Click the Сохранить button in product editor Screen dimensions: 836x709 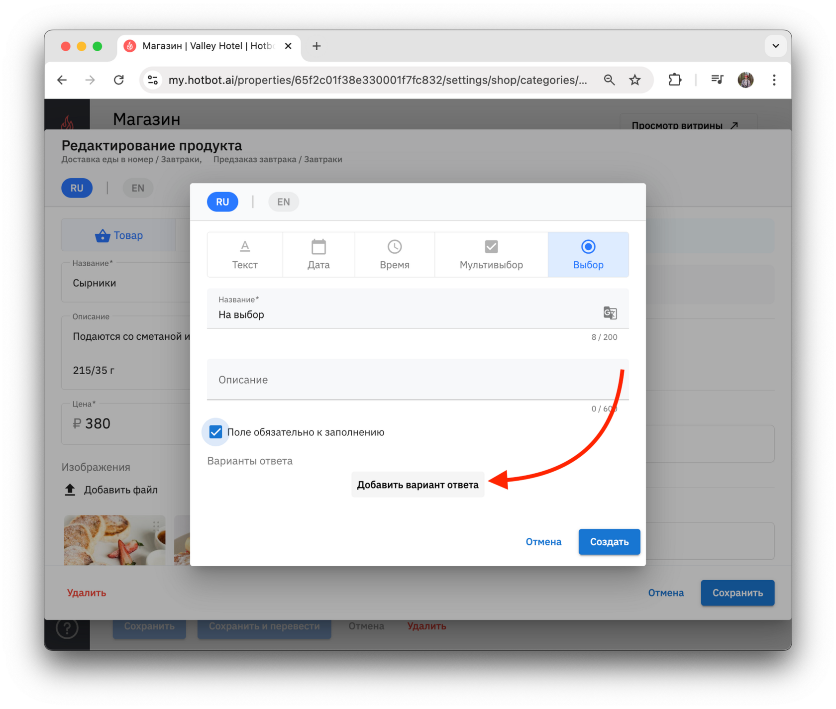[737, 593]
